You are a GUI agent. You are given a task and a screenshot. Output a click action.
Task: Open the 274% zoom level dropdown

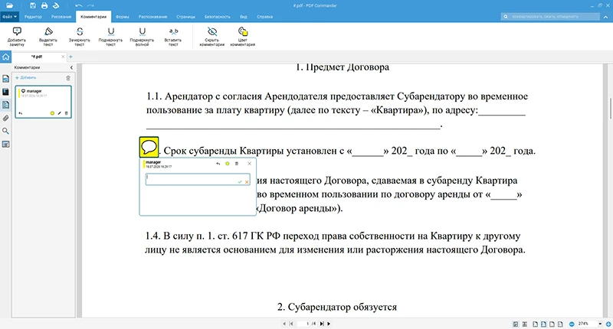pyautogui.click(x=600, y=324)
